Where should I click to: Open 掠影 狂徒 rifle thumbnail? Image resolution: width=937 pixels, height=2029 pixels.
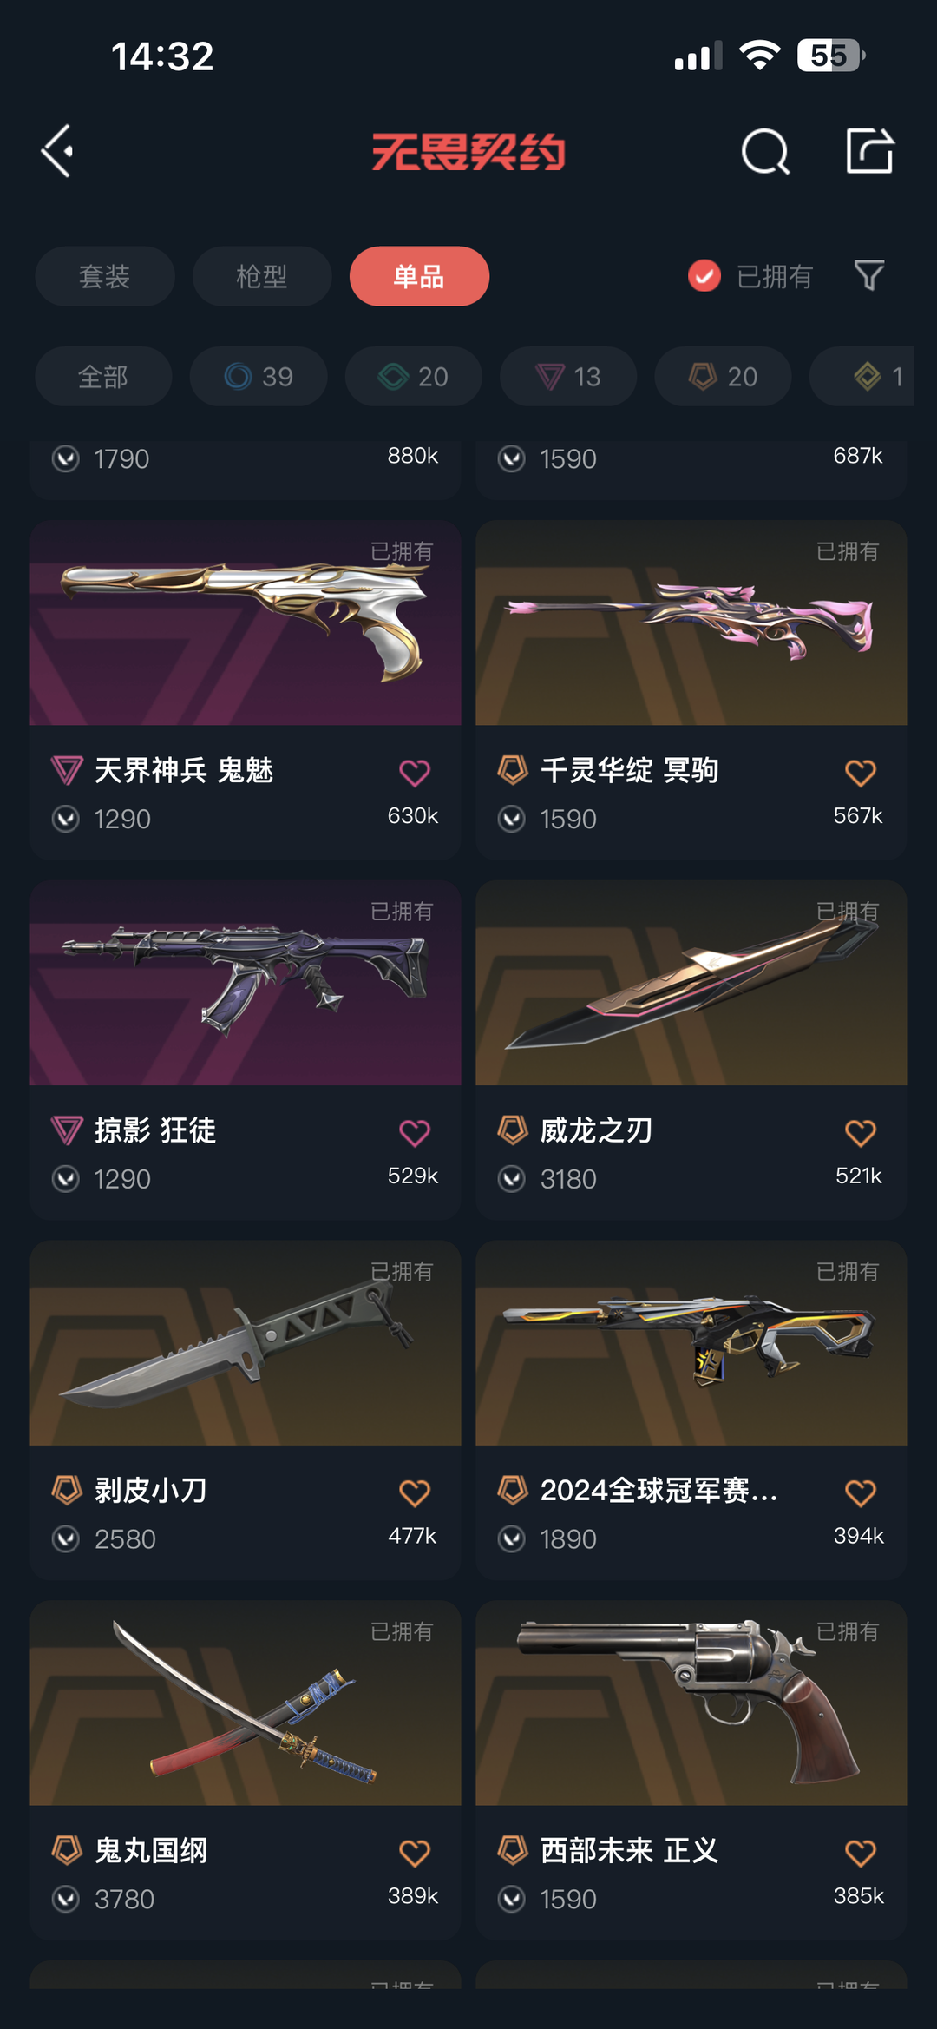coord(246,983)
